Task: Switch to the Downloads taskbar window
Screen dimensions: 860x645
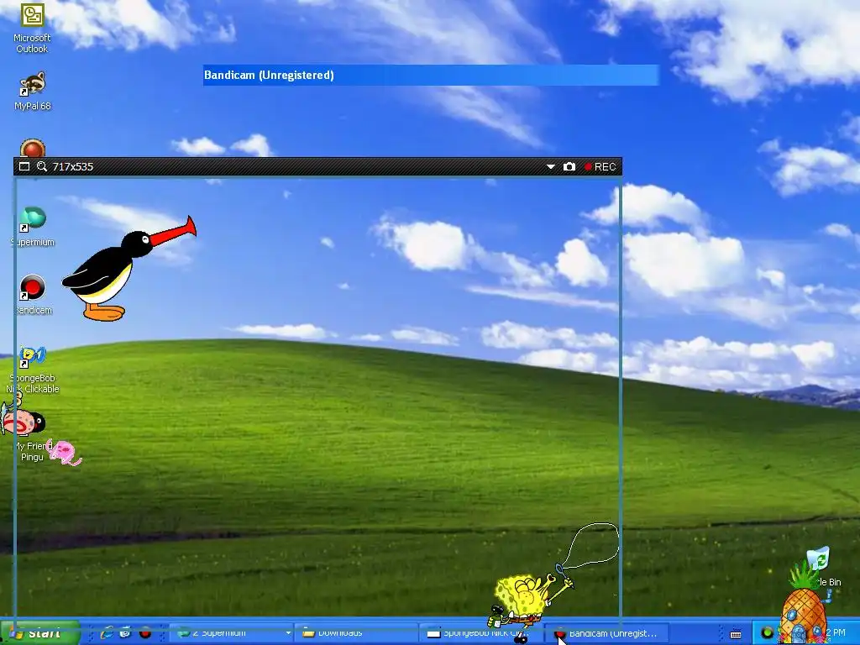Action: (x=356, y=633)
